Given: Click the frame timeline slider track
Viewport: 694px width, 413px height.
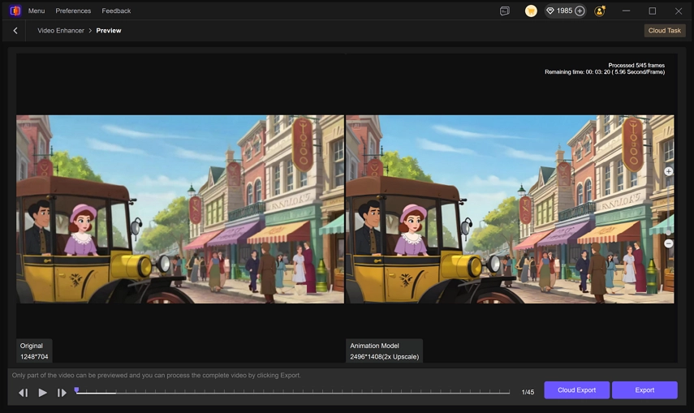Looking at the screenshot, I should (x=292, y=393).
